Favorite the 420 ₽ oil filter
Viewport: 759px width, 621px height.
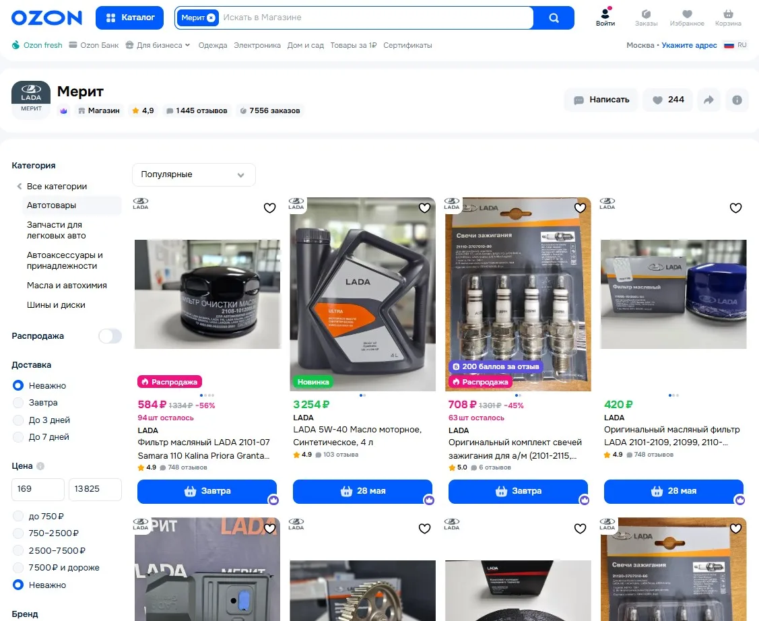735,207
